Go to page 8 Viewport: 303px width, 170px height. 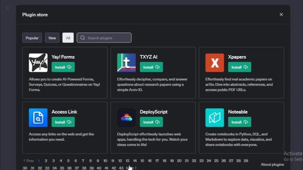[x=90, y=161]
